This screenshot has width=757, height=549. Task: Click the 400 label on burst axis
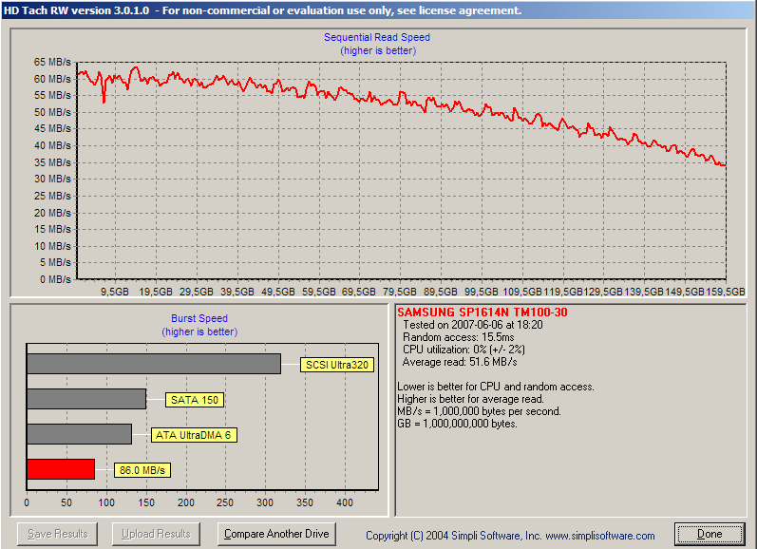coord(345,502)
